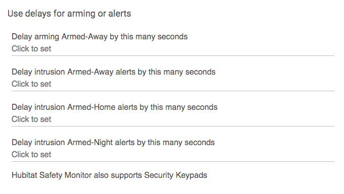Focus the underline of the Armed-Away arming delay input

coord(173,56)
